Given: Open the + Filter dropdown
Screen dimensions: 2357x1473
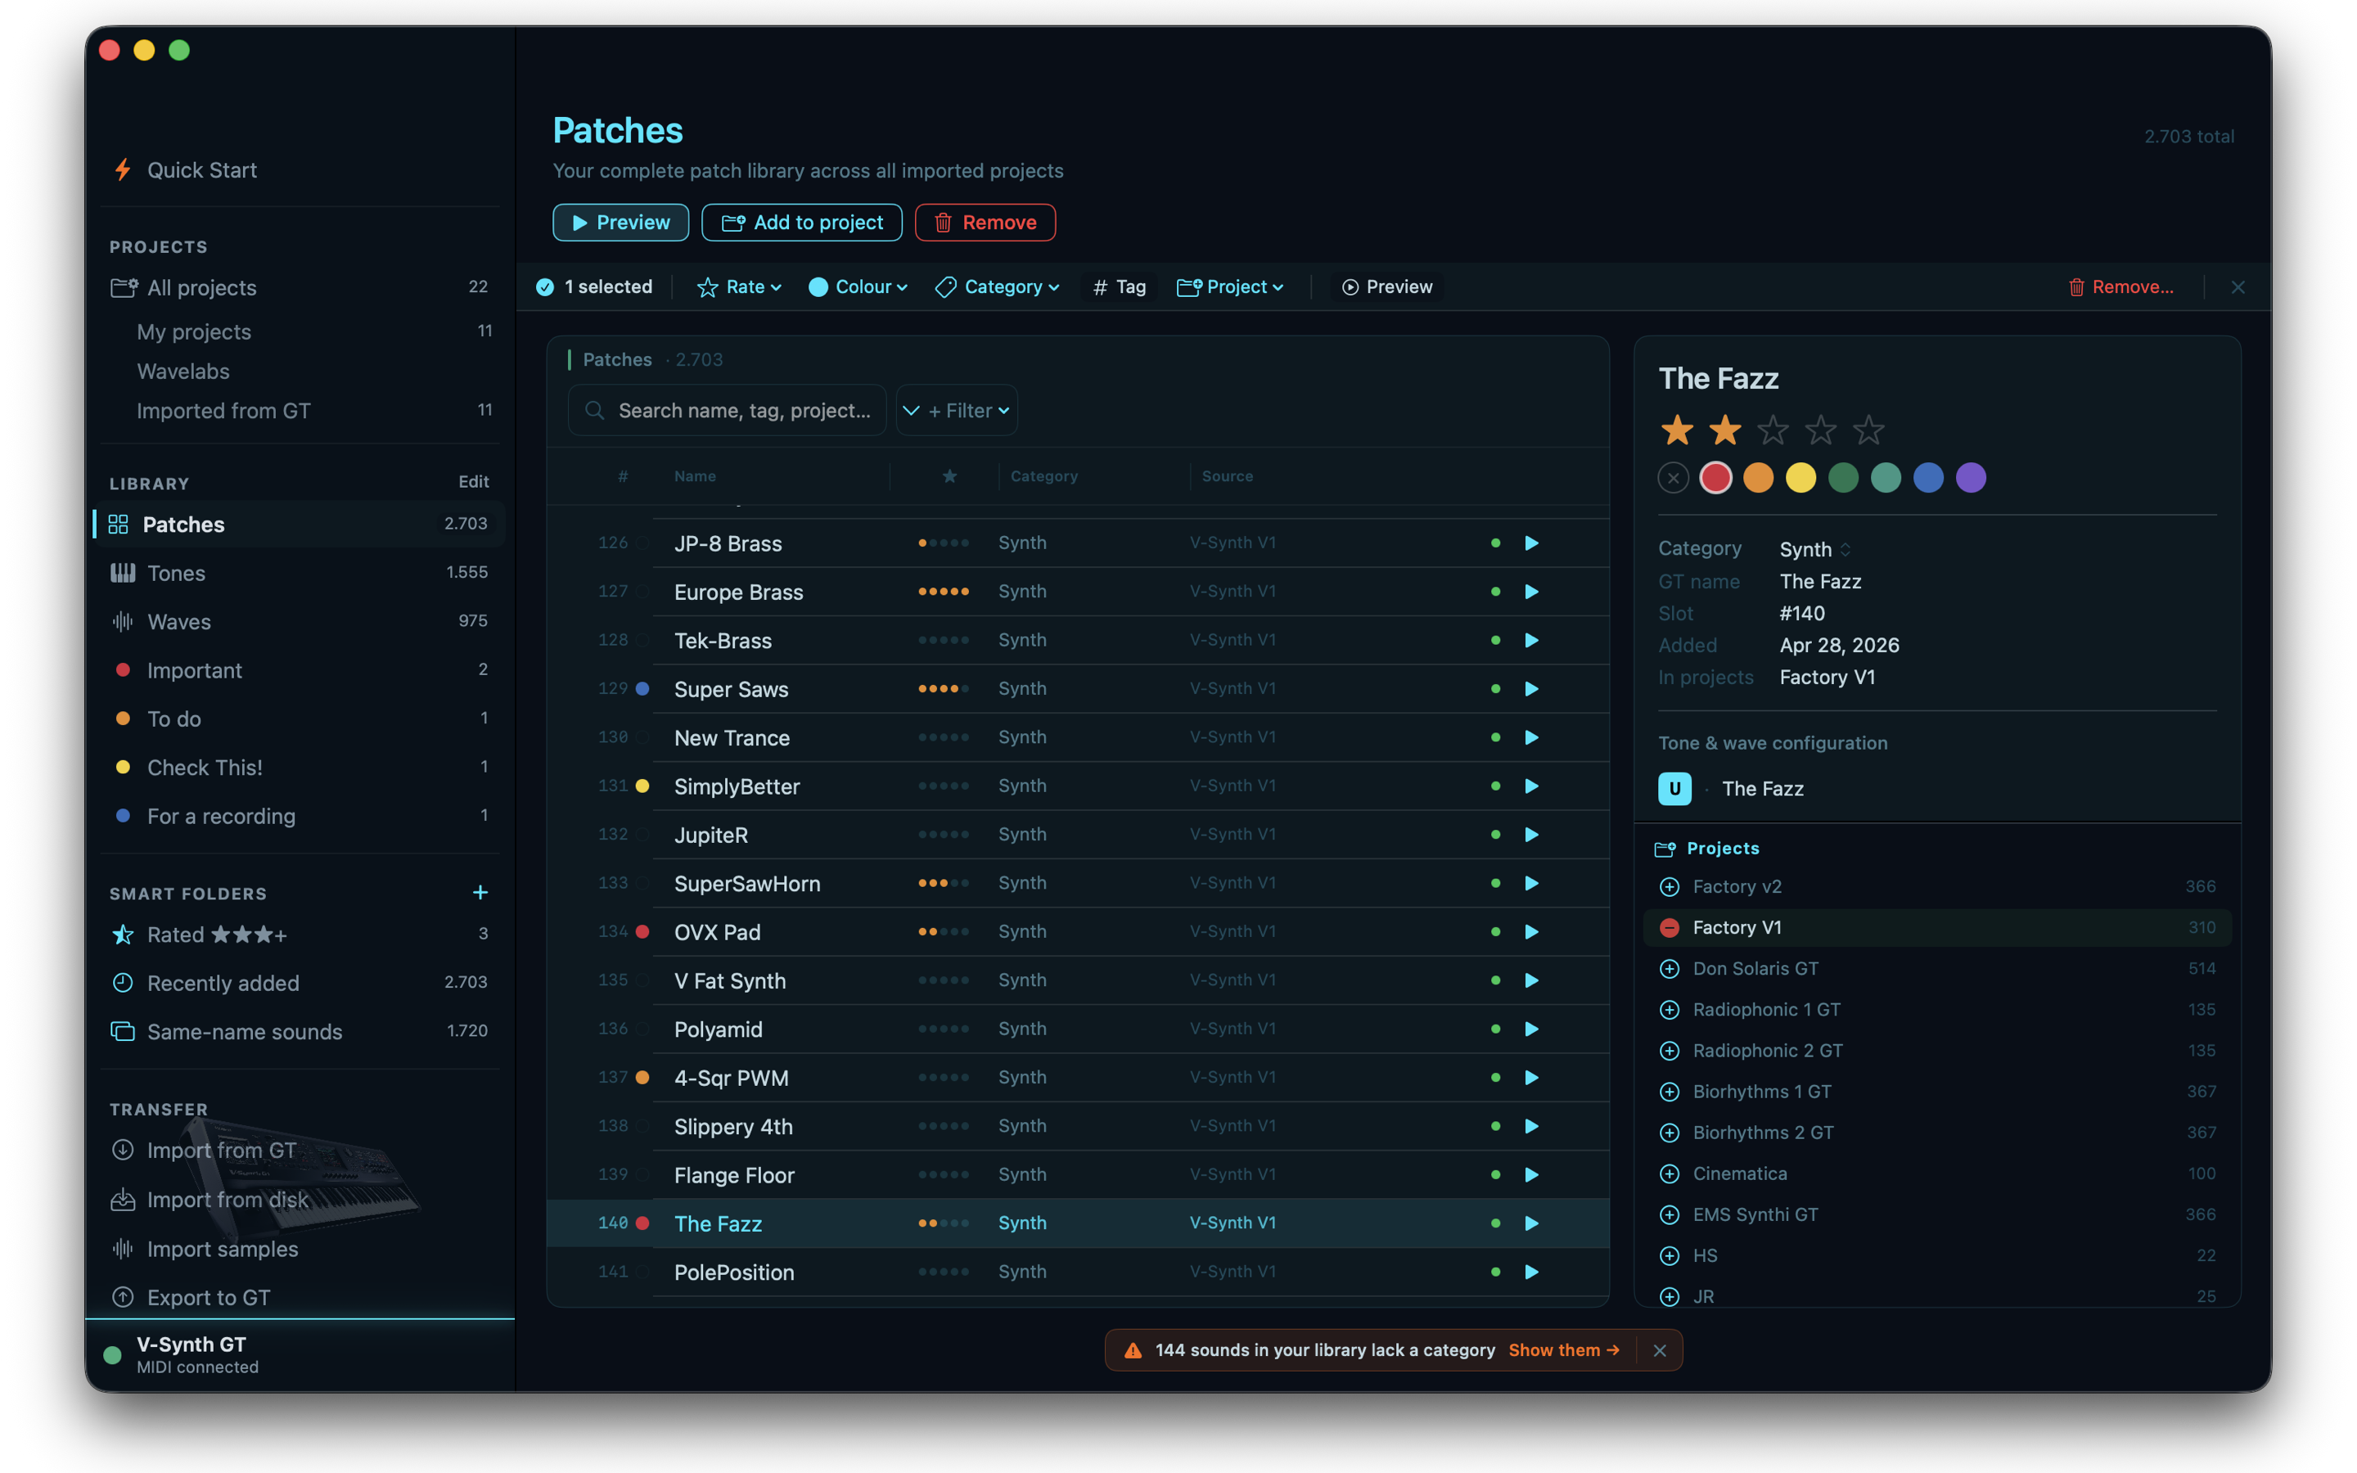Looking at the screenshot, I should (x=969, y=410).
